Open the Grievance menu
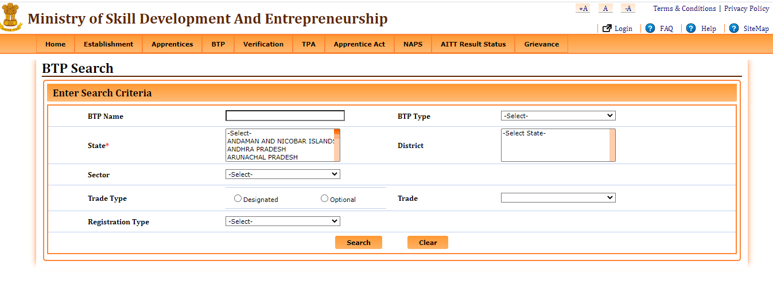 (x=542, y=44)
